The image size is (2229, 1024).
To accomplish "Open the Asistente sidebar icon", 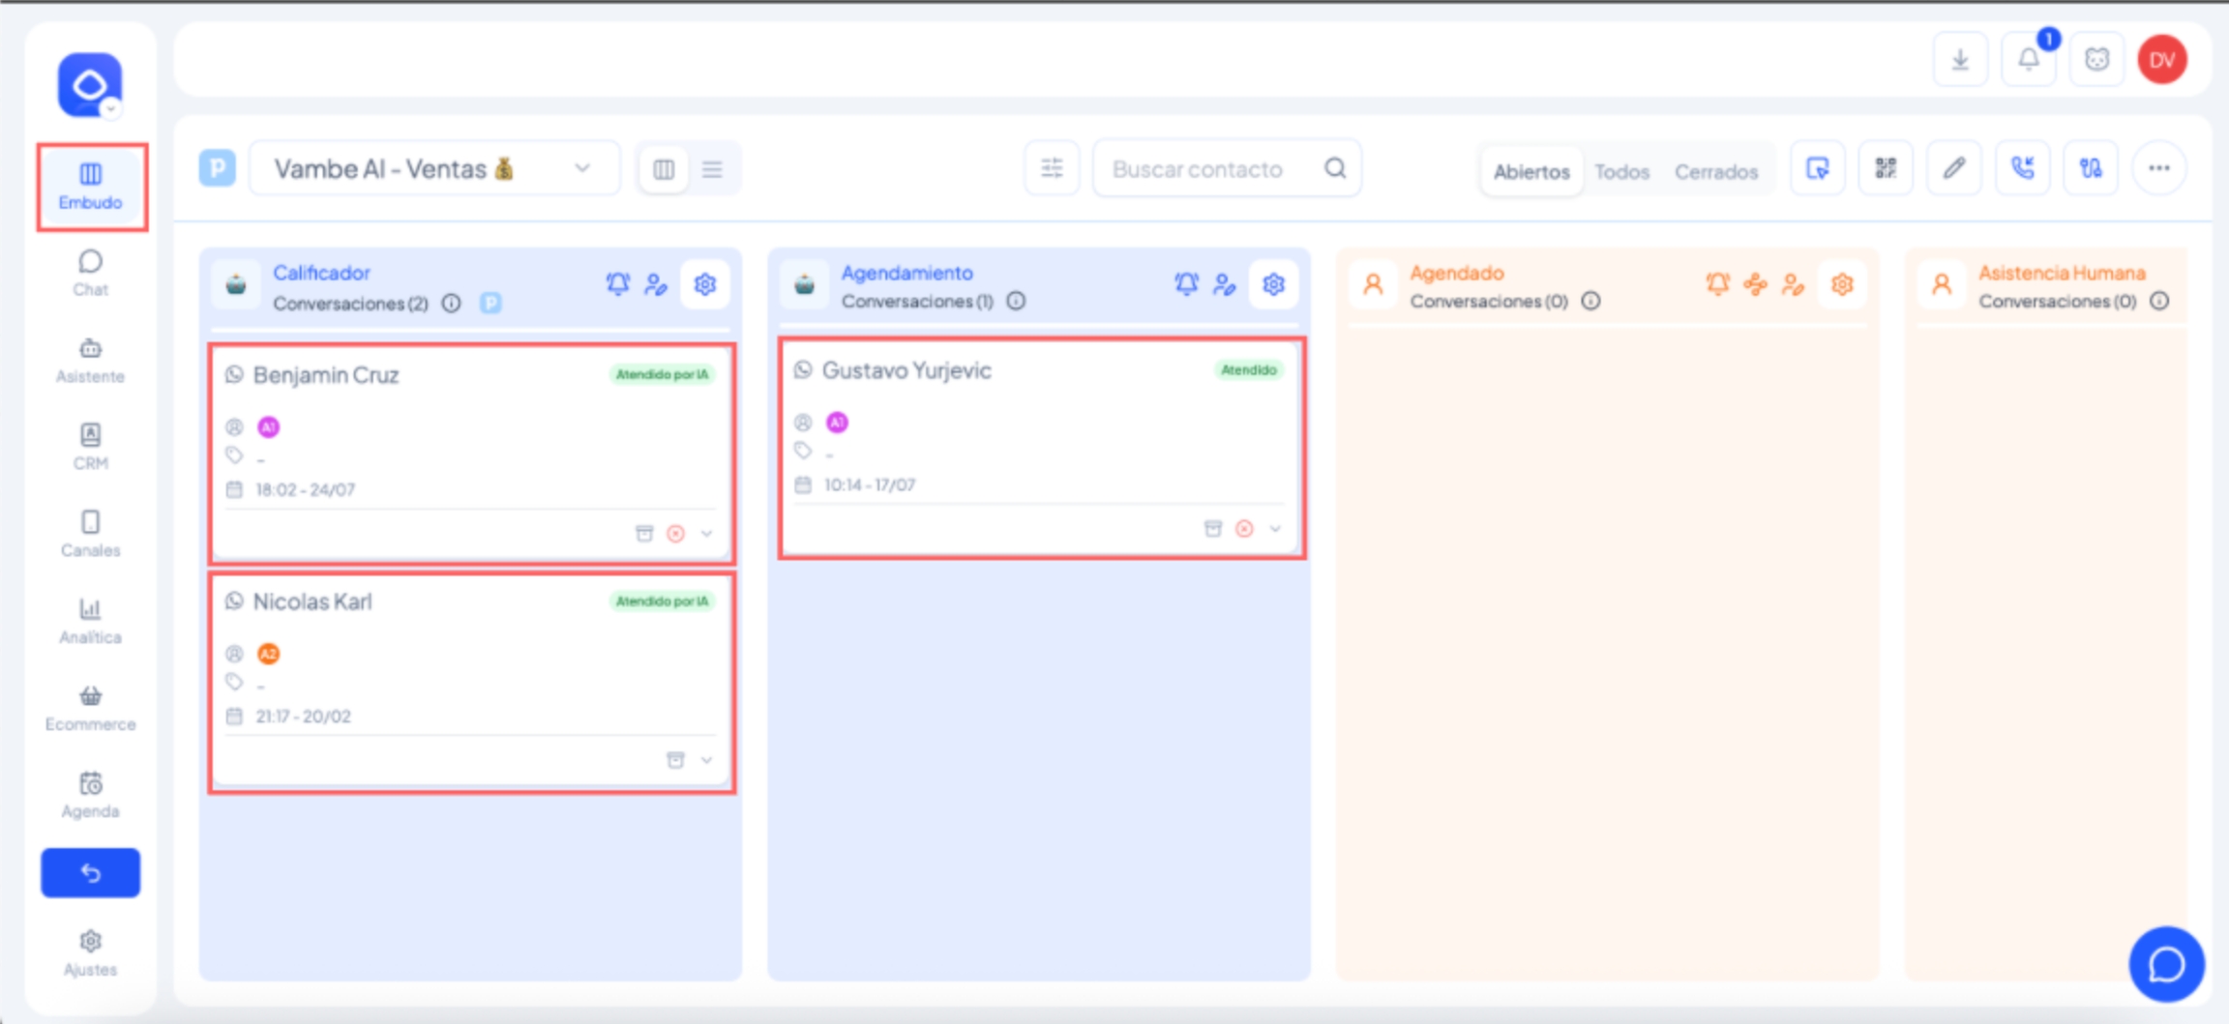I will pyautogui.click(x=90, y=360).
